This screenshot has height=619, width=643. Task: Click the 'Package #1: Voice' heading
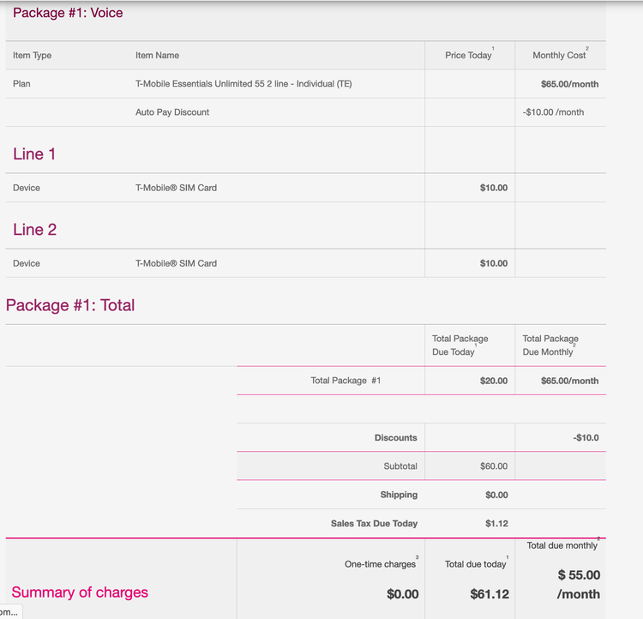click(x=68, y=13)
